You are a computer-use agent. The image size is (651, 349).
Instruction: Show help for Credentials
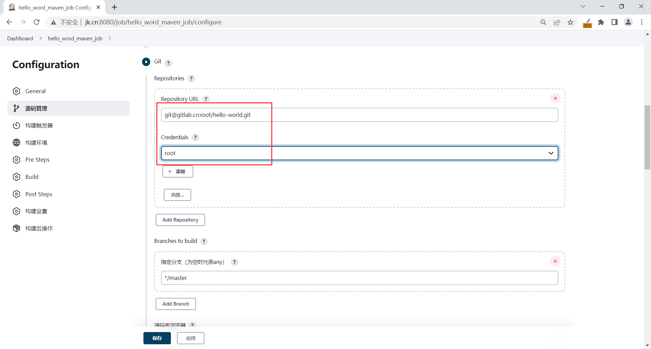pyautogui.click(x=195, y=138)
